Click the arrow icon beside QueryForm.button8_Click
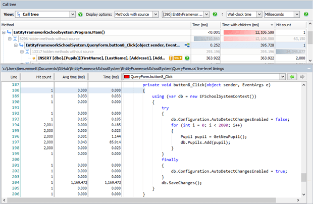 tap(21, 45)
